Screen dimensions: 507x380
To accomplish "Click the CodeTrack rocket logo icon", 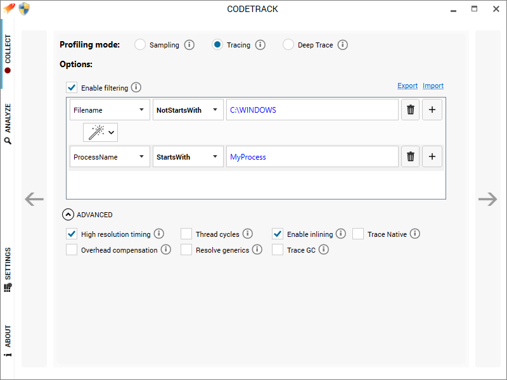I will 9,8.
